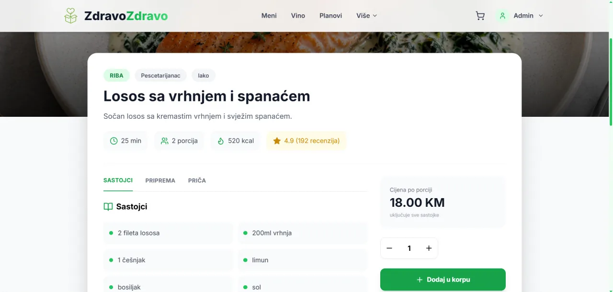The width and height of the screenshot is (613, 292).
Task: Click the flame icon beside 520 kcal
Action: coord(221,141)
